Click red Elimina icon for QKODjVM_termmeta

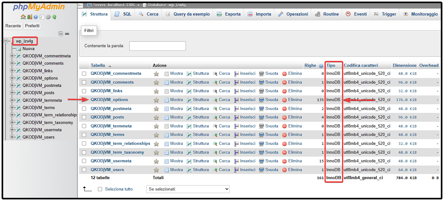point(284,126)
